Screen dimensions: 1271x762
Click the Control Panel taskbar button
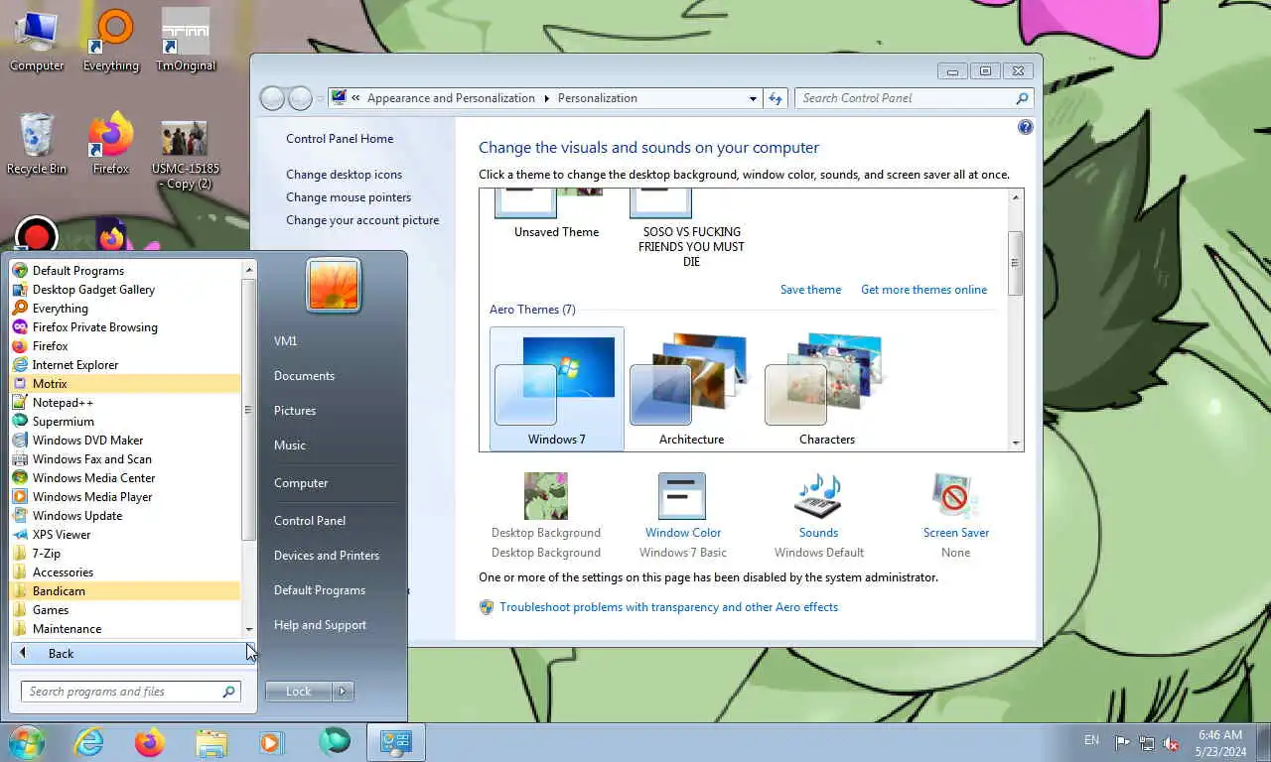point(396,742)
